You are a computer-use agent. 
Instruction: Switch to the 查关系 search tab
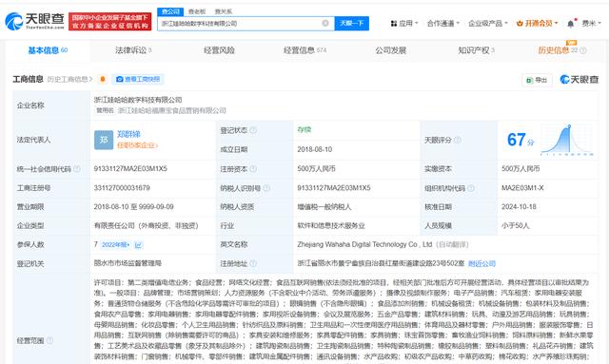224,11
